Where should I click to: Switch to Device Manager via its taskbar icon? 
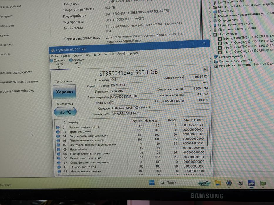tap(240, 183)
